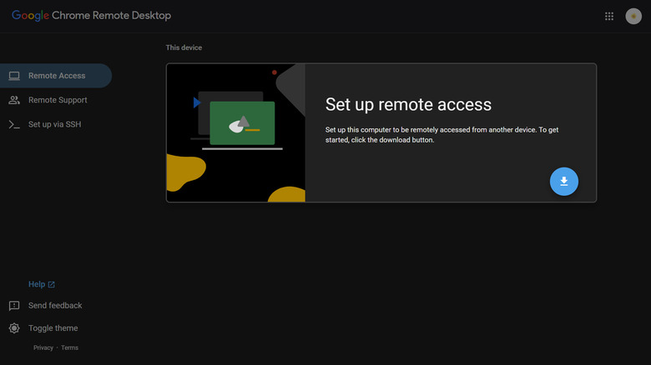
Task: Click the Set up remote access heading
Action: [408, 104]
